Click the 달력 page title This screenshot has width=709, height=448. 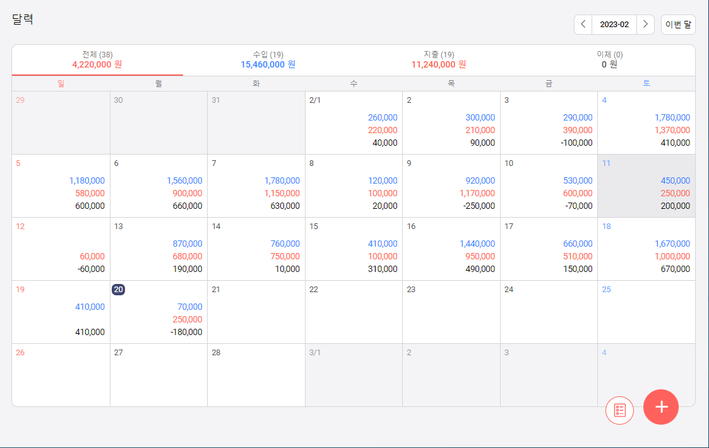pyautogui.click(x=23, y=19)
